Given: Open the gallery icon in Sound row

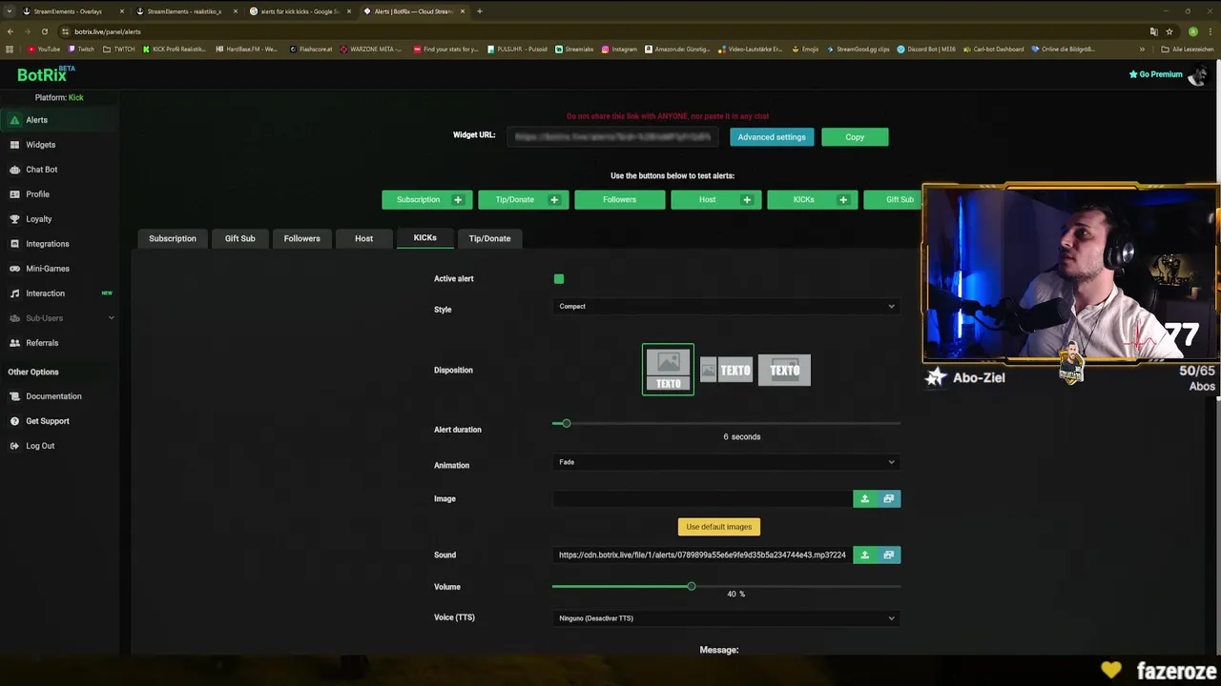Looking at the screenshot, I should [889, 555].
